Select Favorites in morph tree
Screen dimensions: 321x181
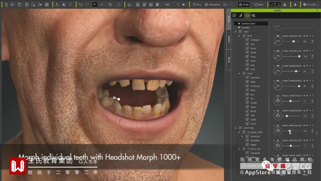pyautogui.click(x=245, y=27)
